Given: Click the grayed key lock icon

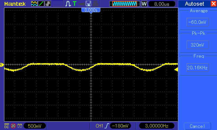Looking at the screenshot, I should tap(82, 4).
